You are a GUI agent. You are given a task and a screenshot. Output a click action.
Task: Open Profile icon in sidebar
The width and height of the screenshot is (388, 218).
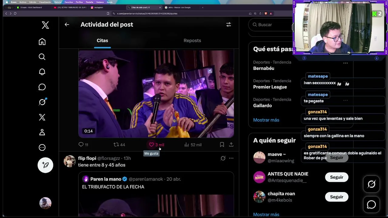(42, 132)
